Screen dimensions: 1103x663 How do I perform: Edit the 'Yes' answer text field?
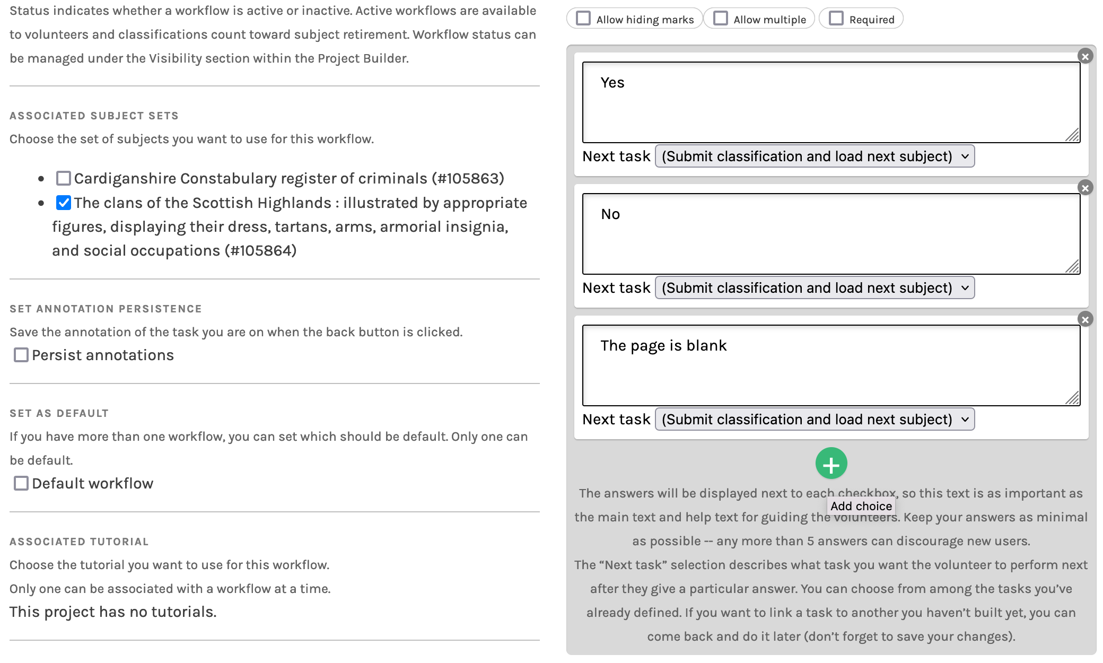(831, 102)
